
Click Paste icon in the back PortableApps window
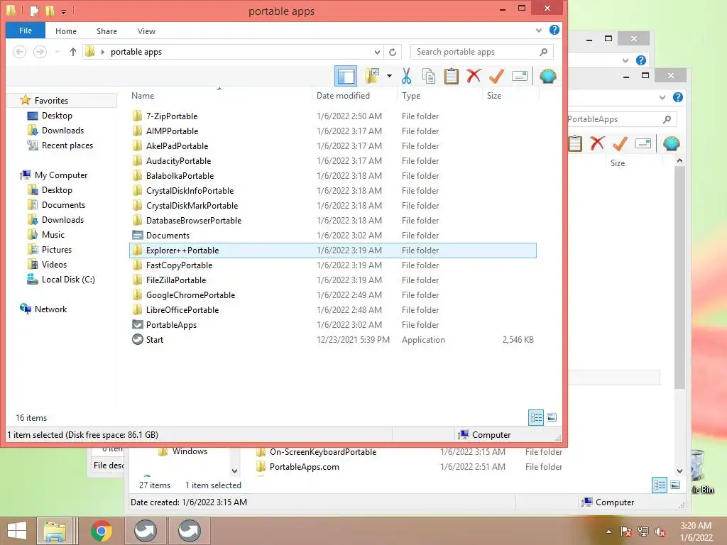point(575,143)
